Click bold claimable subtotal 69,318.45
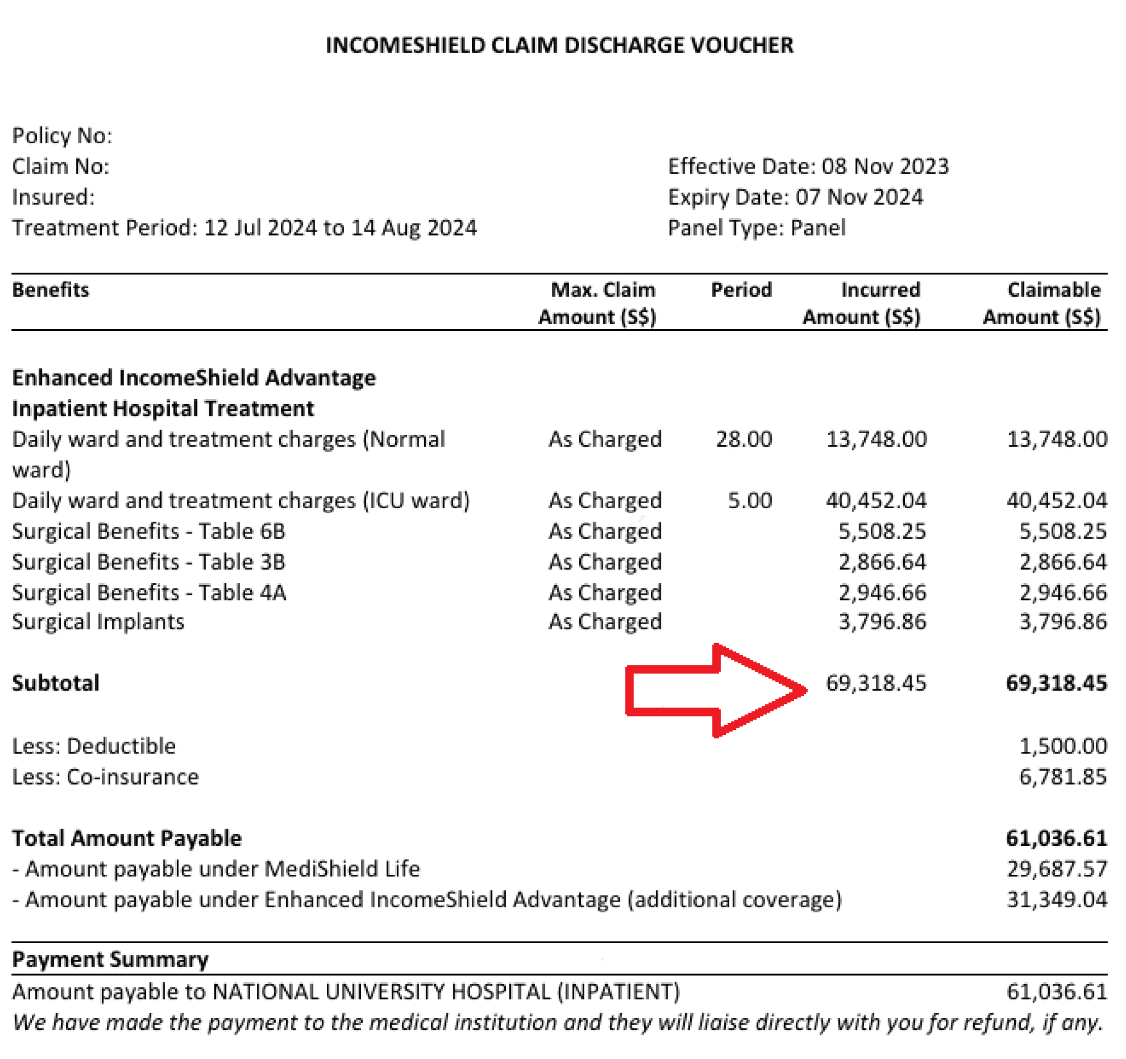The width and height of the screenshot is (1126, 1059). point(1057,683)
